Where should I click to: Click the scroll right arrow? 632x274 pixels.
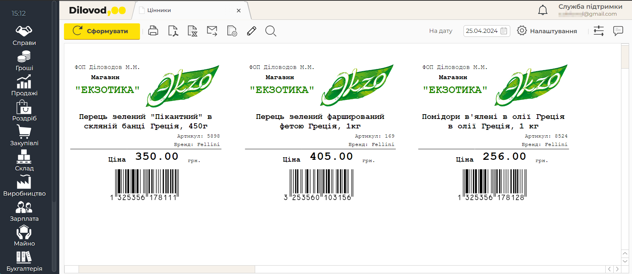pos(617,269)
